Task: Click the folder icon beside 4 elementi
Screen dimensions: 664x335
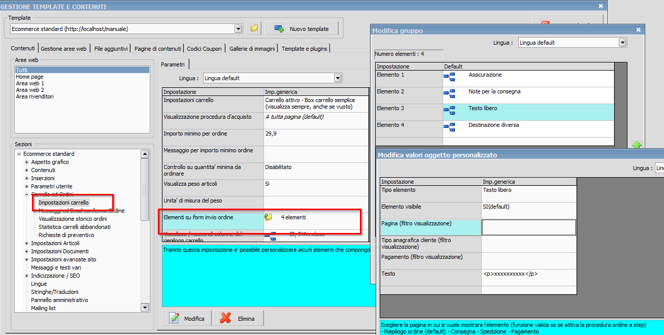Action: coord(269,217)
